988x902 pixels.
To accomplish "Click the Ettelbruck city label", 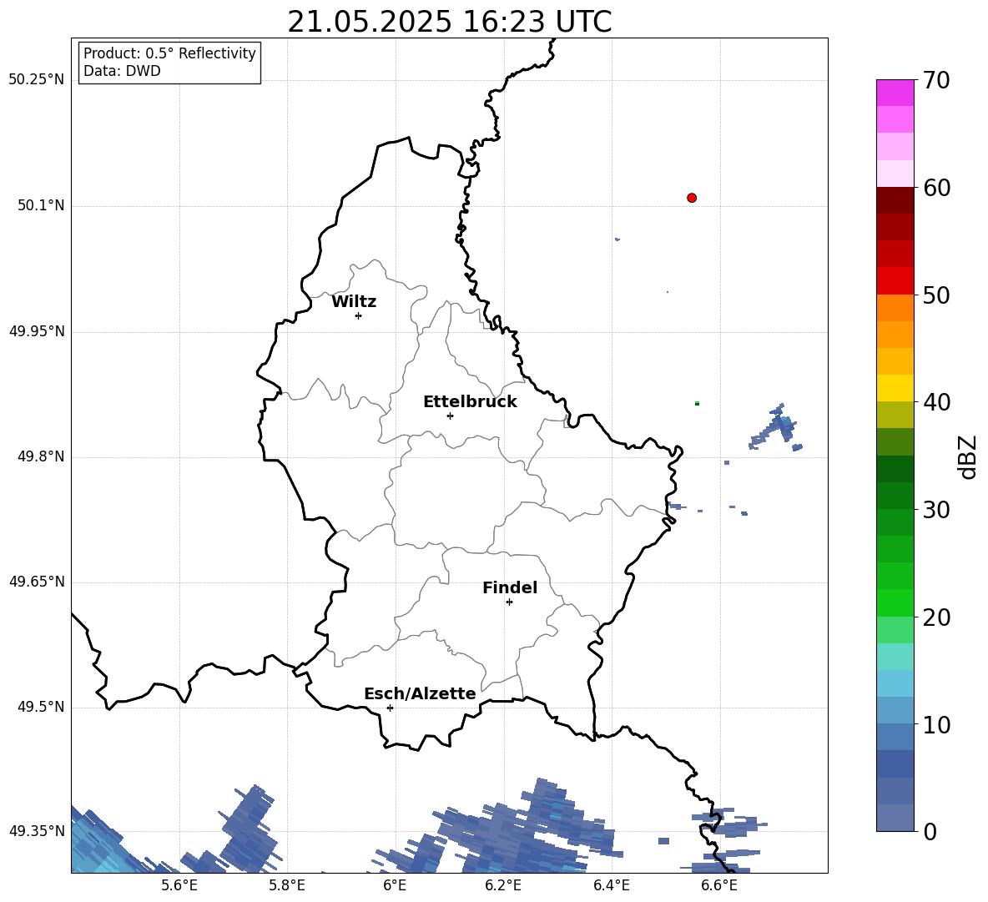I will (470, 402).
